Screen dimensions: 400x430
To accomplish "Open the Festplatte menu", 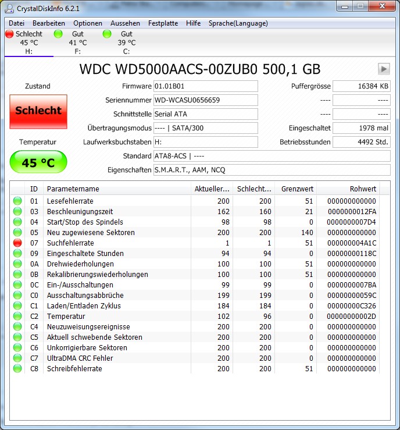I will 163,23.
